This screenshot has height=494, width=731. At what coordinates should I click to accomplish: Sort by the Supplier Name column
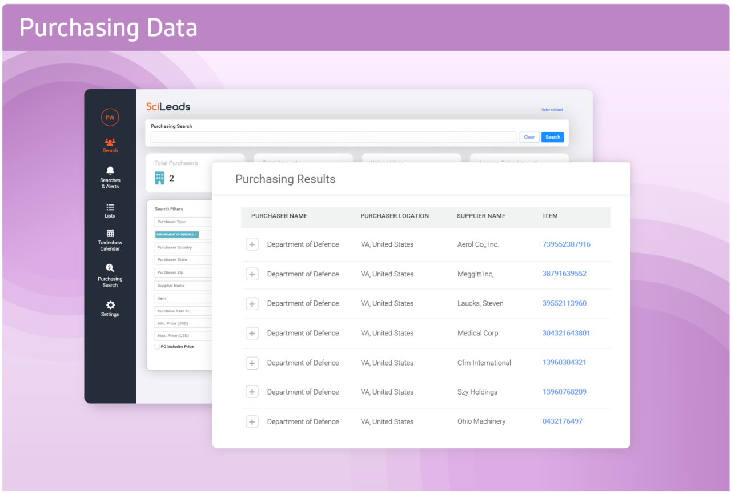(481, 216)
